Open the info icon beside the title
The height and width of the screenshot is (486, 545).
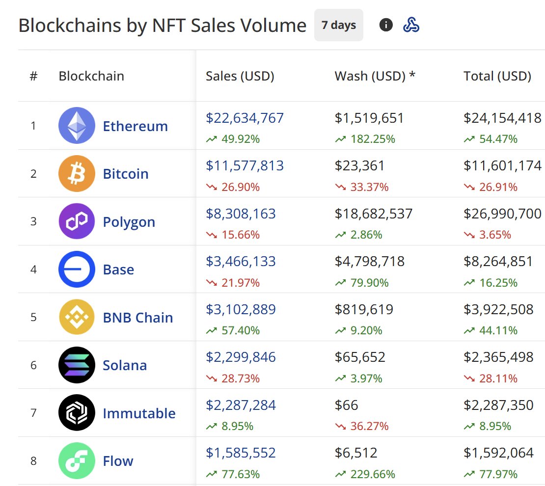click(386, 25)
